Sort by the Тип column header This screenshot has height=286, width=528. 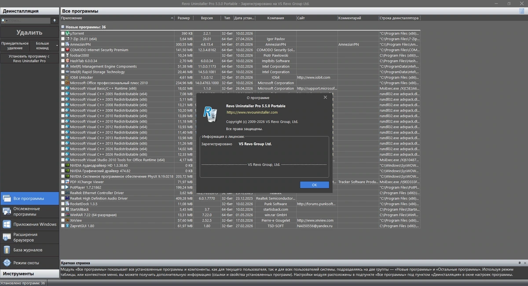point(227,18)
